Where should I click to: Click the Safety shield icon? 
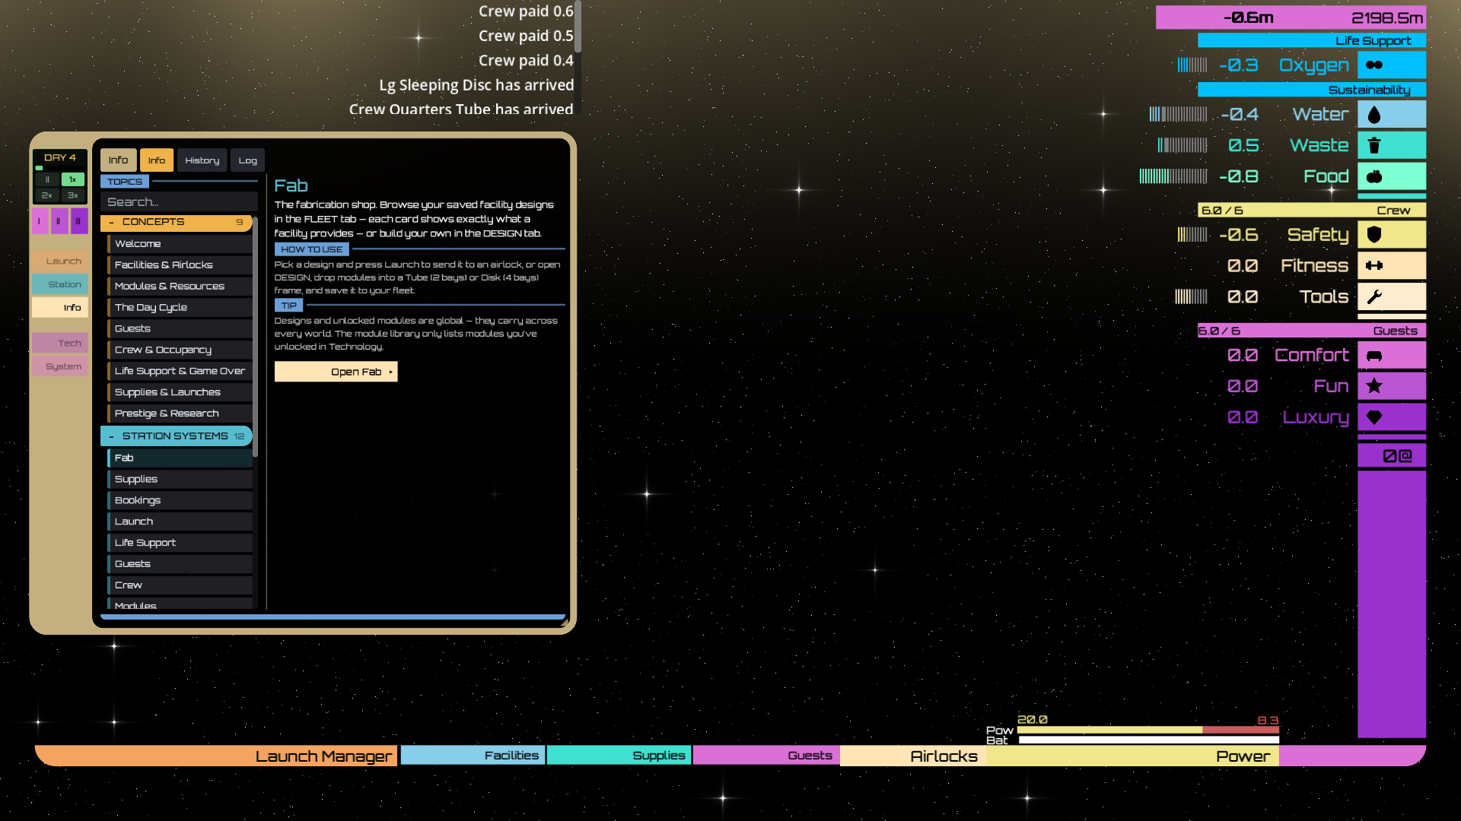click(x=1374, y=234)
